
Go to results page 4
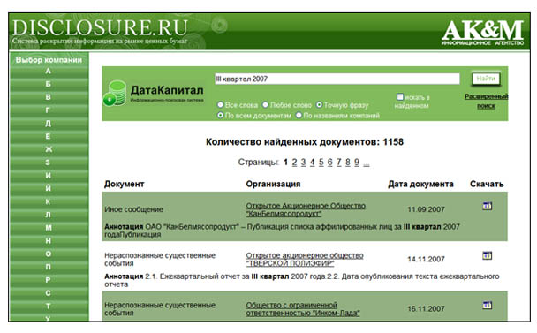tap(313, 162)
